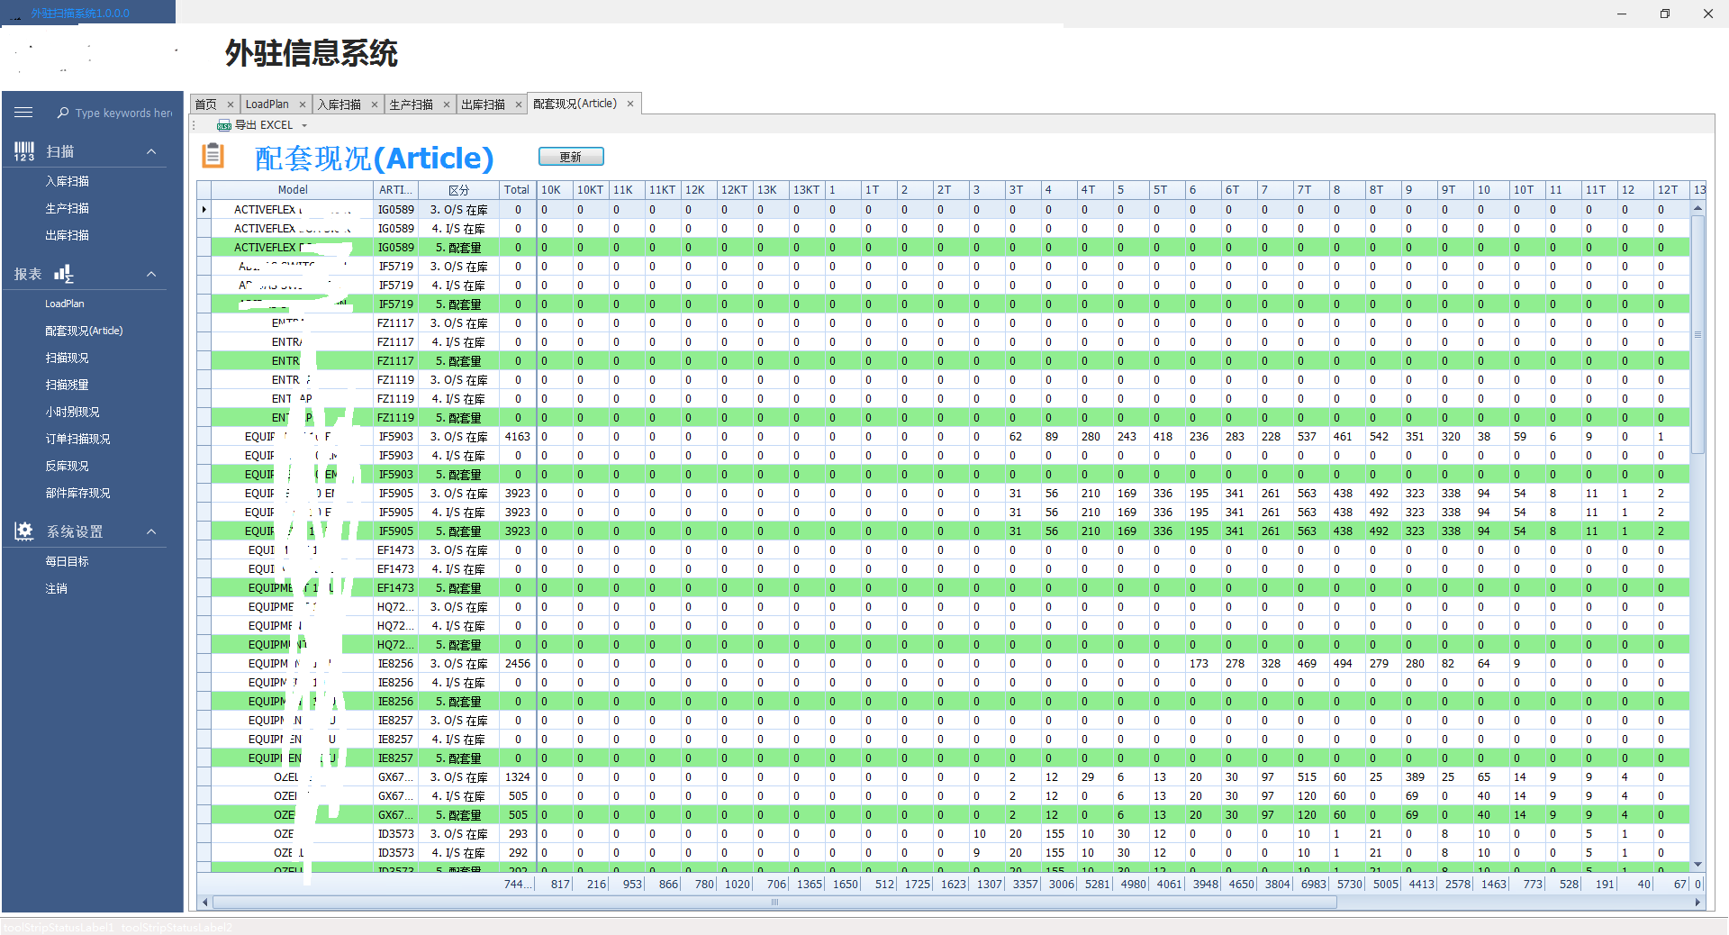Click the 更新 refresh button

pos(571,157)
